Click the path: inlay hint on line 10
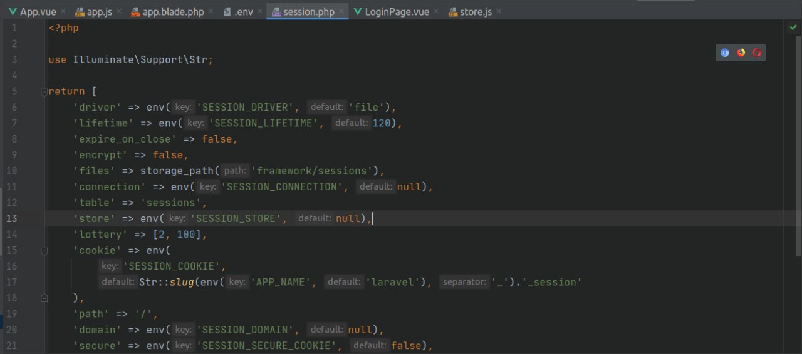Screen dimensions: 802x354 pyautogui.click(x=235, y=171)
